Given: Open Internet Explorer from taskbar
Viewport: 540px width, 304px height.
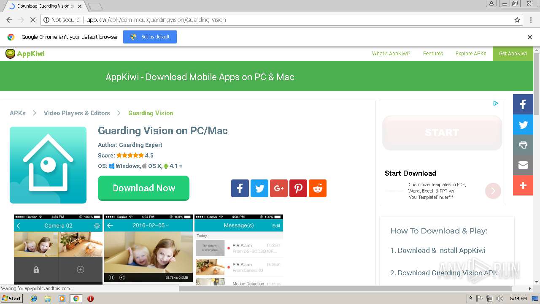Looking at the screenshot, I should pyautogui.click(x=34, y=299).
